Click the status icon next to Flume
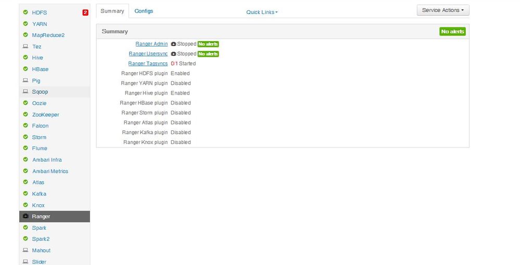The width and height of the screenshot is (520, 265). tap(26, 148)
